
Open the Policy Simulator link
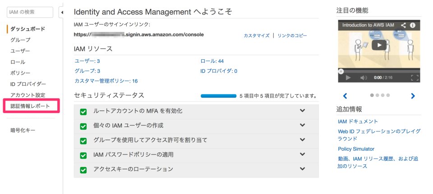[x=356, y=149]
